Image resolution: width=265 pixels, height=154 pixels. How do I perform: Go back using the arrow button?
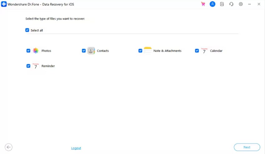click(8, 147)
